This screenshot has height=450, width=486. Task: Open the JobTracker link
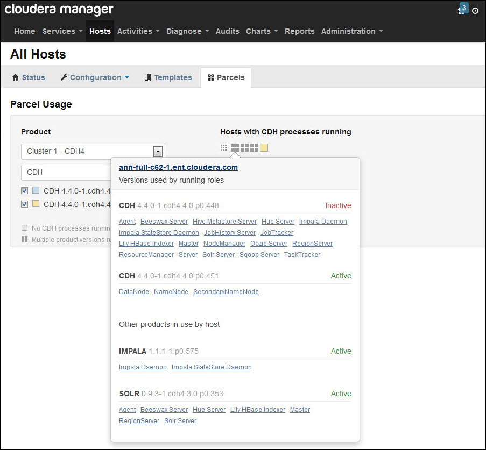tap(277, 233)
